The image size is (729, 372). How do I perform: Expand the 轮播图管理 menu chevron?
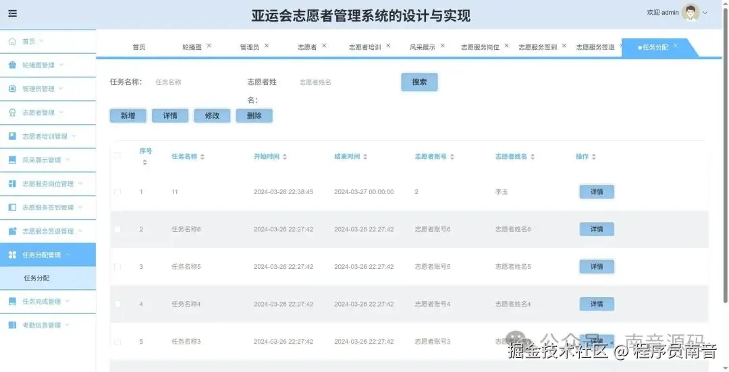point(61,65)
